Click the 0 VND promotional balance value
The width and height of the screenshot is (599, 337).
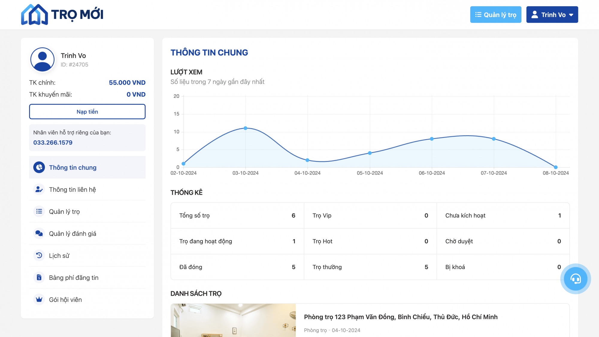[136, 94]
